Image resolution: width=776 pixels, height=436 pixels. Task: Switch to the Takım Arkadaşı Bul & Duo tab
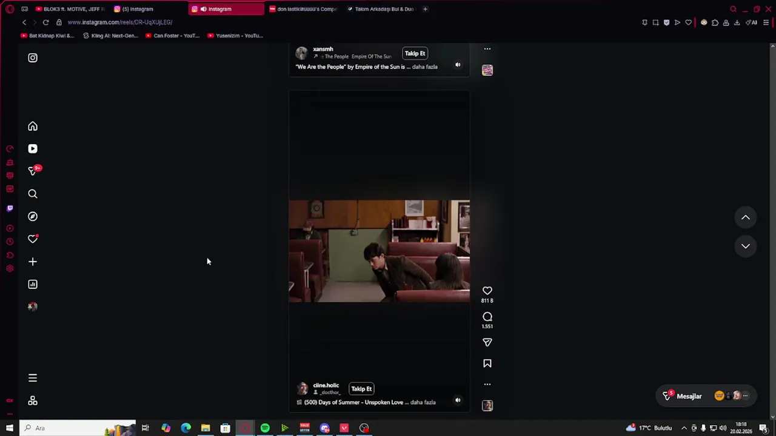click(381, 9)
